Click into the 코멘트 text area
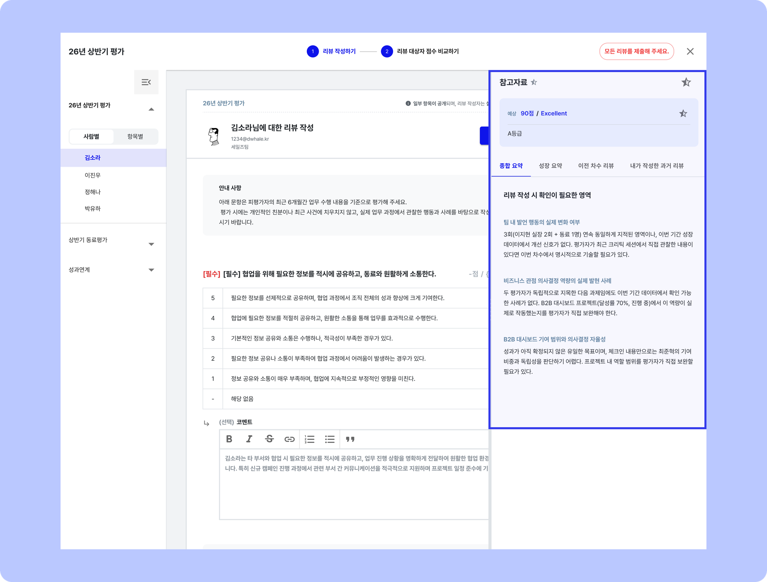767x582 pixels. coord(354,484)
